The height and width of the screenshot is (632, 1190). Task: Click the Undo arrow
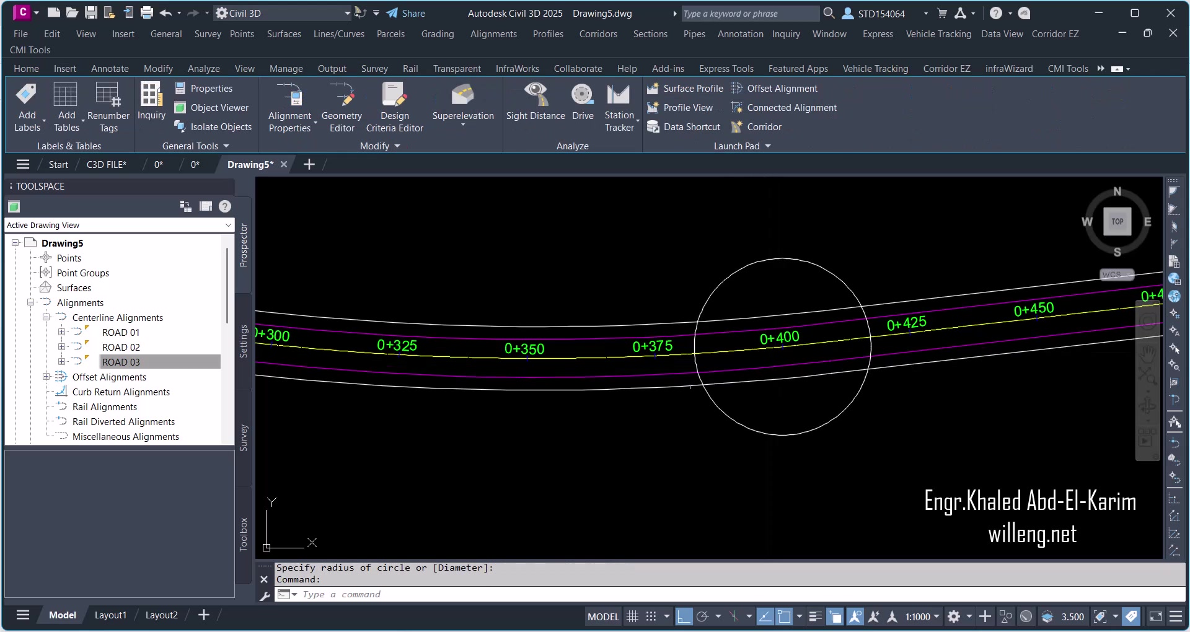pyautogui.click(x=165, y=12)
